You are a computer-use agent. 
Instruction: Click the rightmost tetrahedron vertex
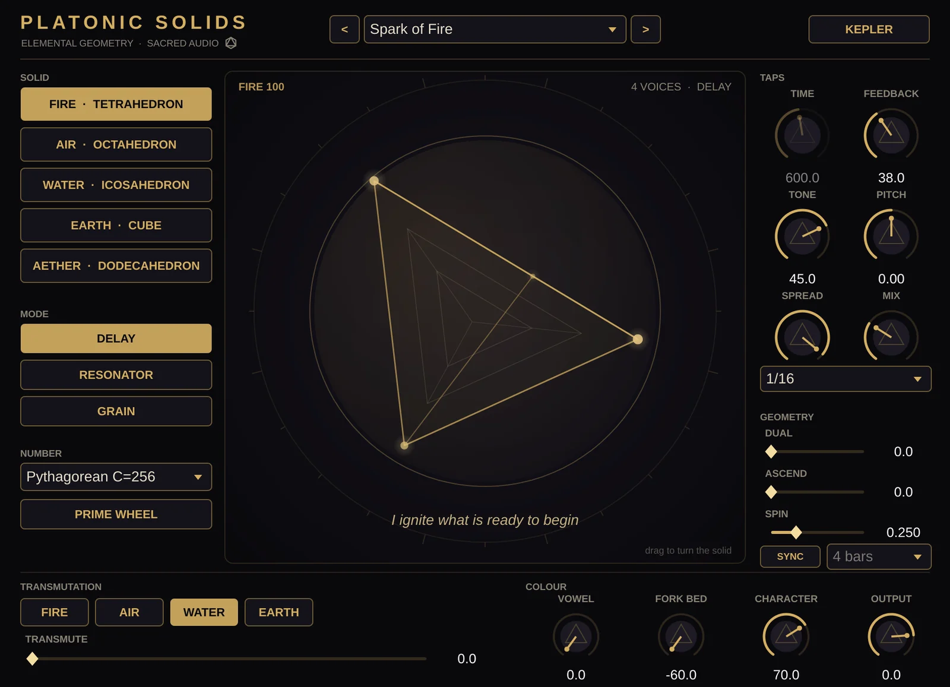pos(638,339)
